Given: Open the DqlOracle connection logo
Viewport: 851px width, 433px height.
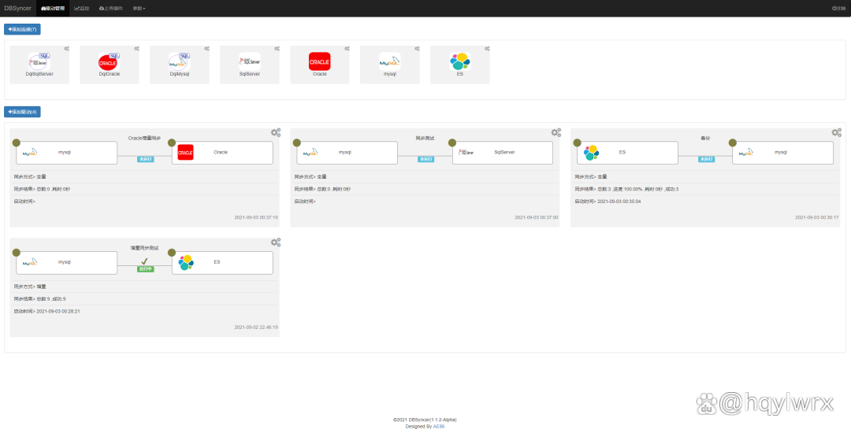Looking at the screenshot, I should click(109, 61).
